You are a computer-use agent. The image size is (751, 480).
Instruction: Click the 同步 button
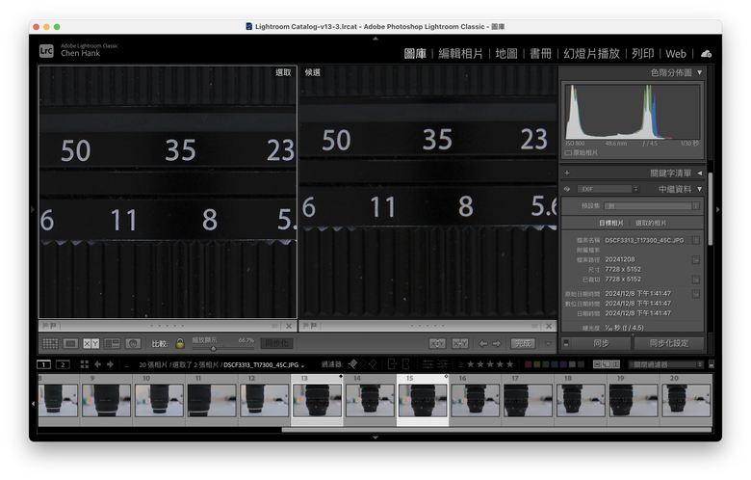coord(601,343)
